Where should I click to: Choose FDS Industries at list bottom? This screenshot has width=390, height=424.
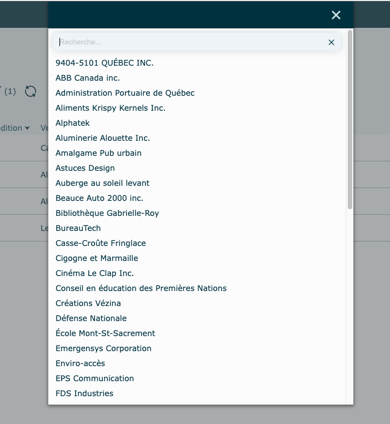pos(84,393)
